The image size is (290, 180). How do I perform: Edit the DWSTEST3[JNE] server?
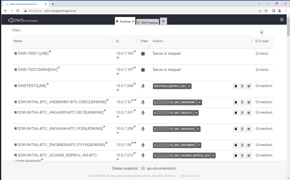249,86
